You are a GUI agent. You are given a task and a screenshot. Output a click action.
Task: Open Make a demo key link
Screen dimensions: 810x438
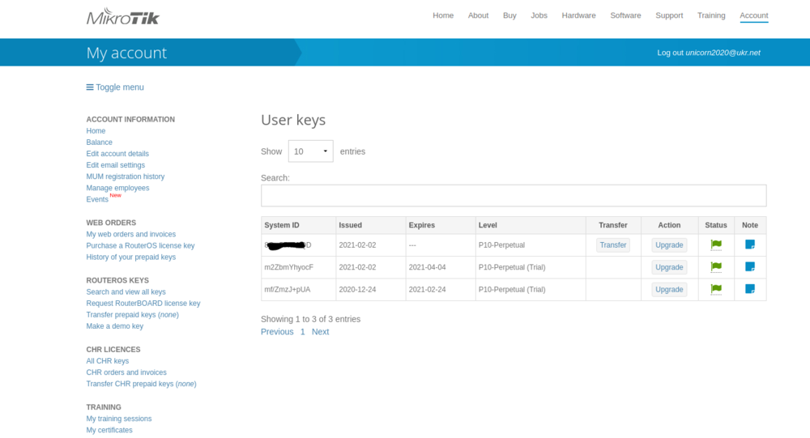(115, 326)
